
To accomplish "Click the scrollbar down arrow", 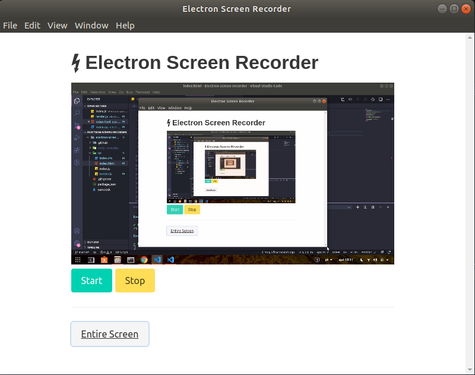I will [x=470, y=370].
